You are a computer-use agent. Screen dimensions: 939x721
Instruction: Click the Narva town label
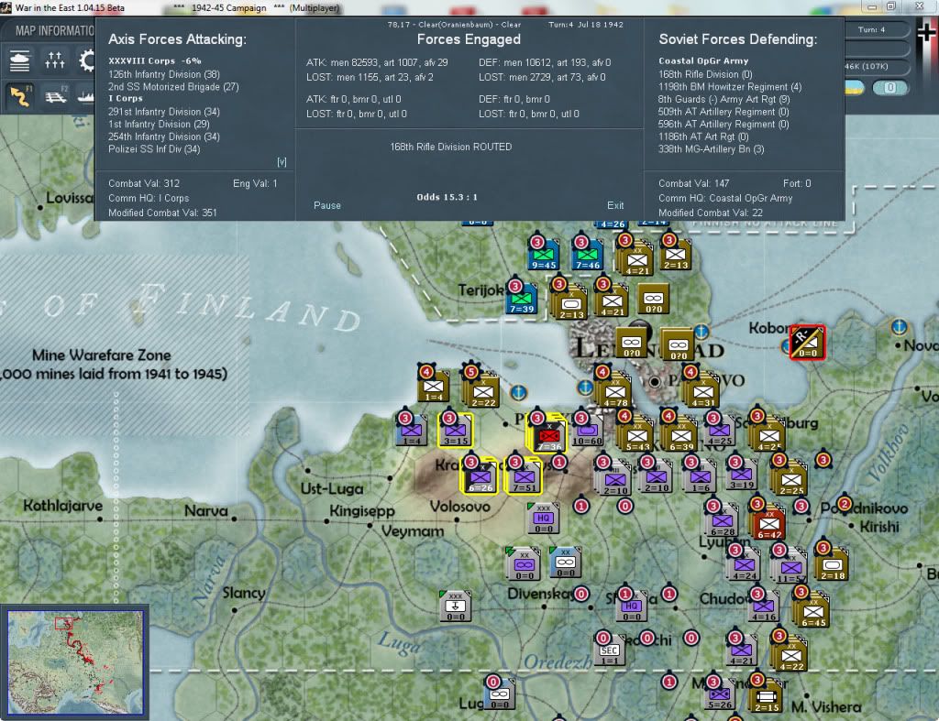tap(205, 511)
